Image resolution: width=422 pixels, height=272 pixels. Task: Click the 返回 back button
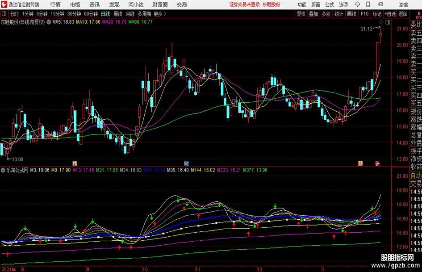403,14
